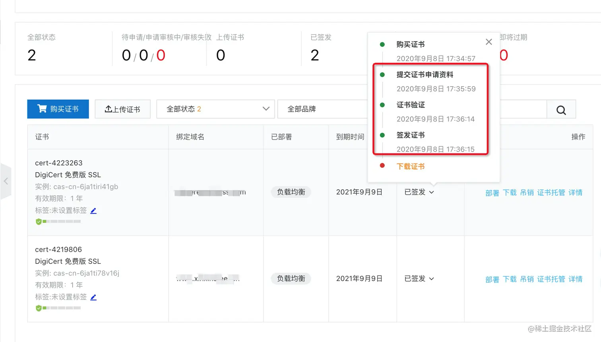Image resolution: width=601 pixels, height=342 pixels.
Task: Click the 下载证书 link in popup
Action: coord(411,166)
